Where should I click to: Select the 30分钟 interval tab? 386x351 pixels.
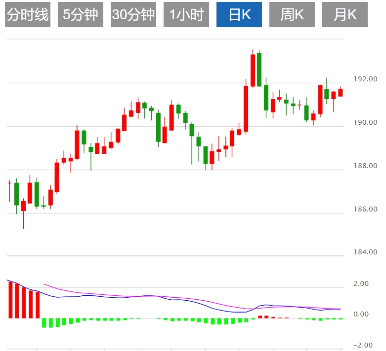[x=133, y=14]
